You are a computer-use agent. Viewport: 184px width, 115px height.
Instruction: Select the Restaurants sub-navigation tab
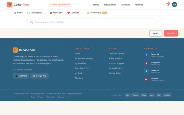click(34, 13)
